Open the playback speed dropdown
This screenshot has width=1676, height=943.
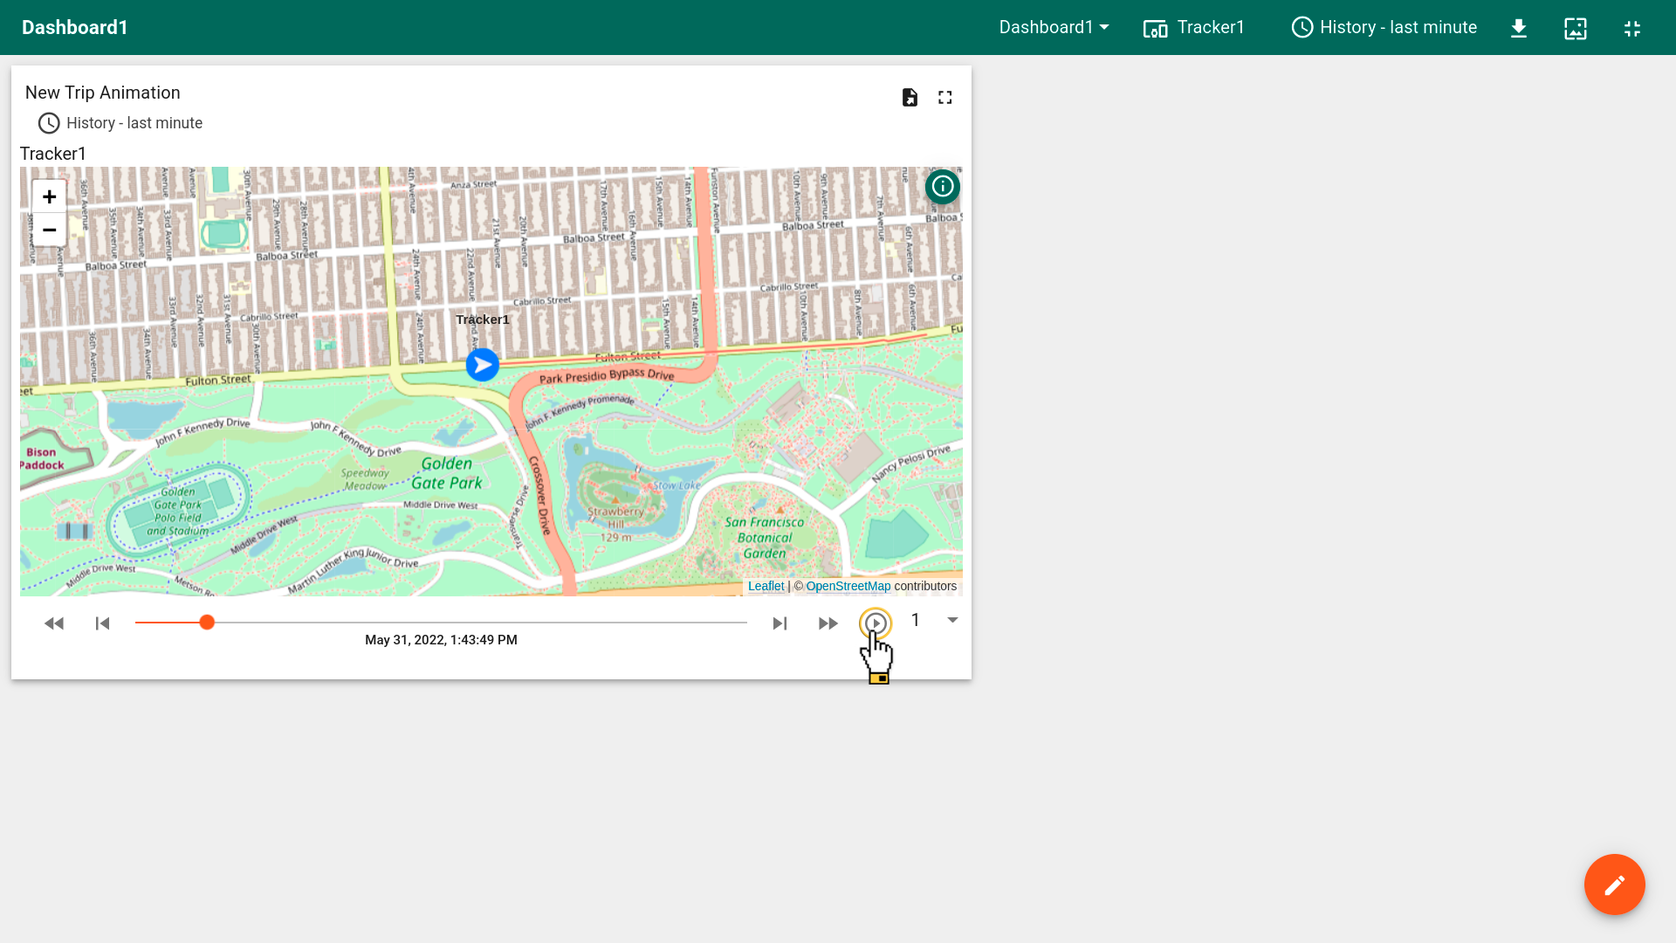[x=951, y=621]
